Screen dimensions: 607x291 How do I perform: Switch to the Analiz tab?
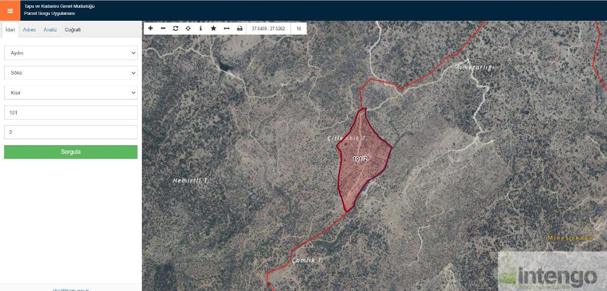(50, 30)
